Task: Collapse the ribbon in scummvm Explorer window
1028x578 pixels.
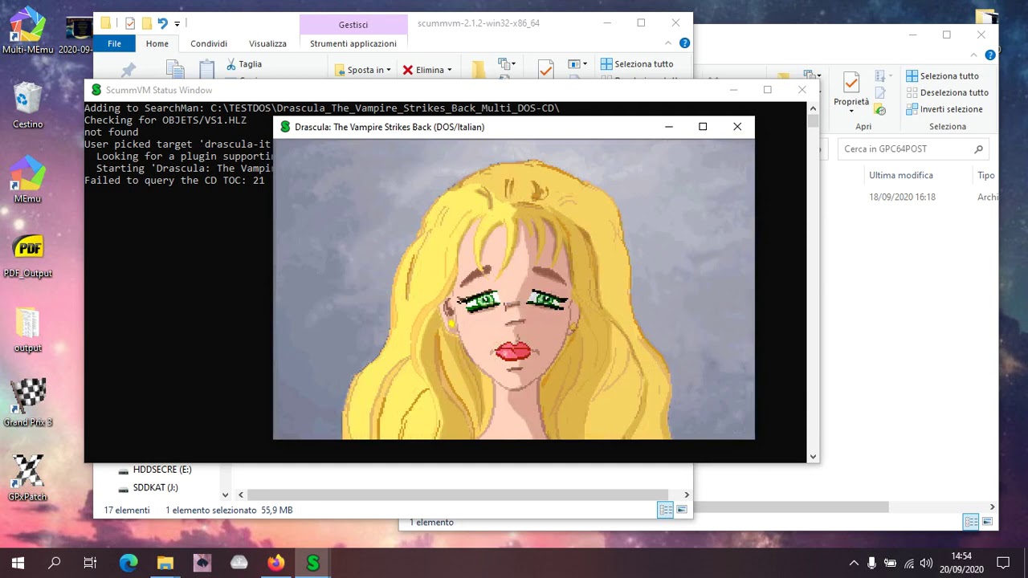Action: (668, 43)
